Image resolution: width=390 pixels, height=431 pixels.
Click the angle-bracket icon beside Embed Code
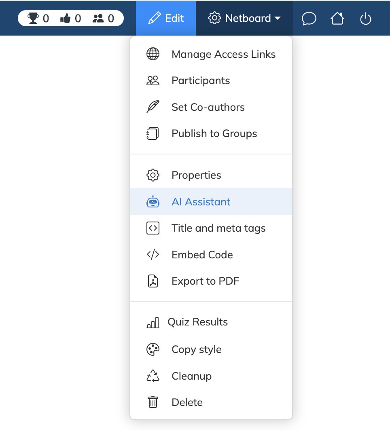153,255
